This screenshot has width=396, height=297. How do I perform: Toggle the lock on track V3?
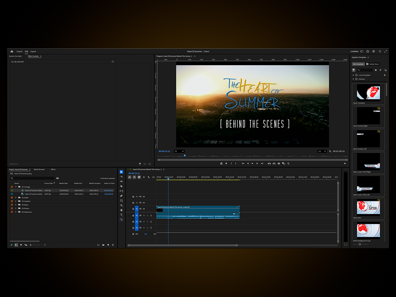coord(133,197)
